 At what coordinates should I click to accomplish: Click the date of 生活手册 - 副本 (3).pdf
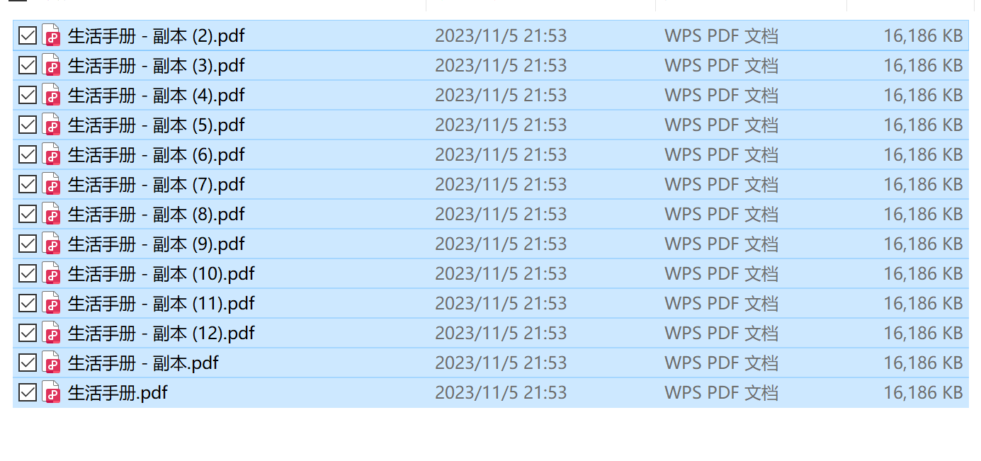(x=501, y=65)
